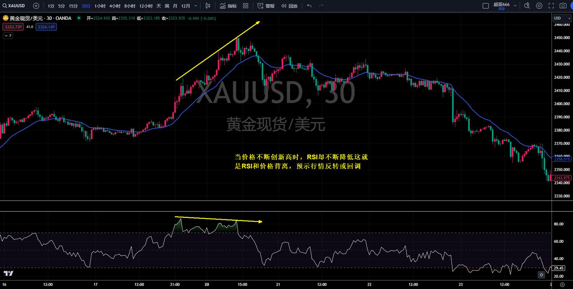Open chart settings hexagon icon in toolbar
573x289 pixels.
click(539, 6)
